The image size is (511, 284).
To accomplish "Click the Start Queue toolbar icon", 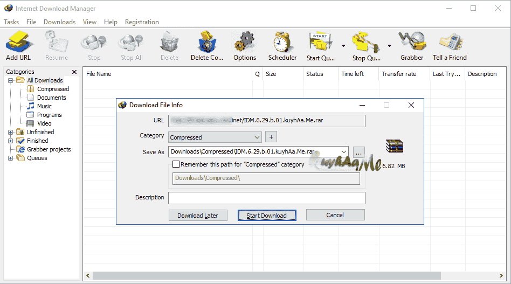I will pyautogui.click(x=321, y=46).
